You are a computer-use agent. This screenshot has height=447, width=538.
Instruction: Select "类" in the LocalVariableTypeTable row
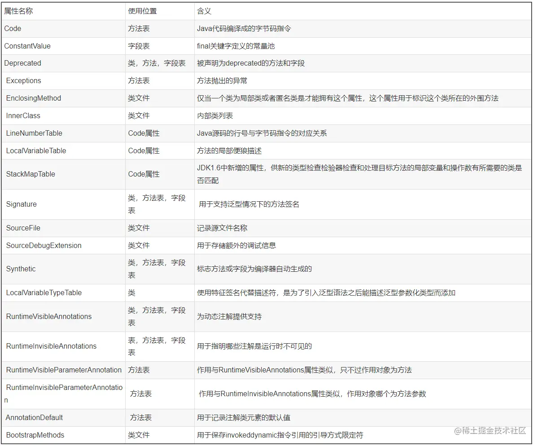[x=131, y=293]
